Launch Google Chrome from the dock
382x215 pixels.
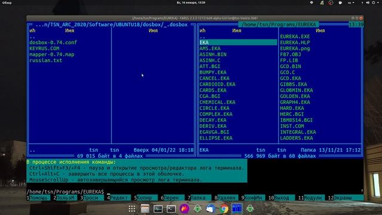click(x=224, y=208)
